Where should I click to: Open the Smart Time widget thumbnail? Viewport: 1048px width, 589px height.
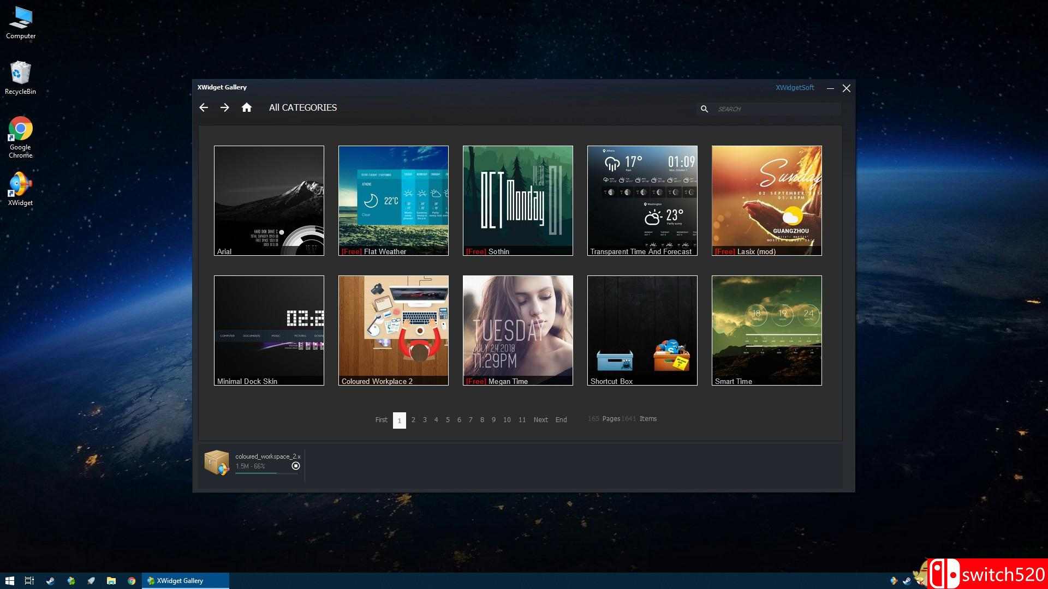tap(767, 330)
